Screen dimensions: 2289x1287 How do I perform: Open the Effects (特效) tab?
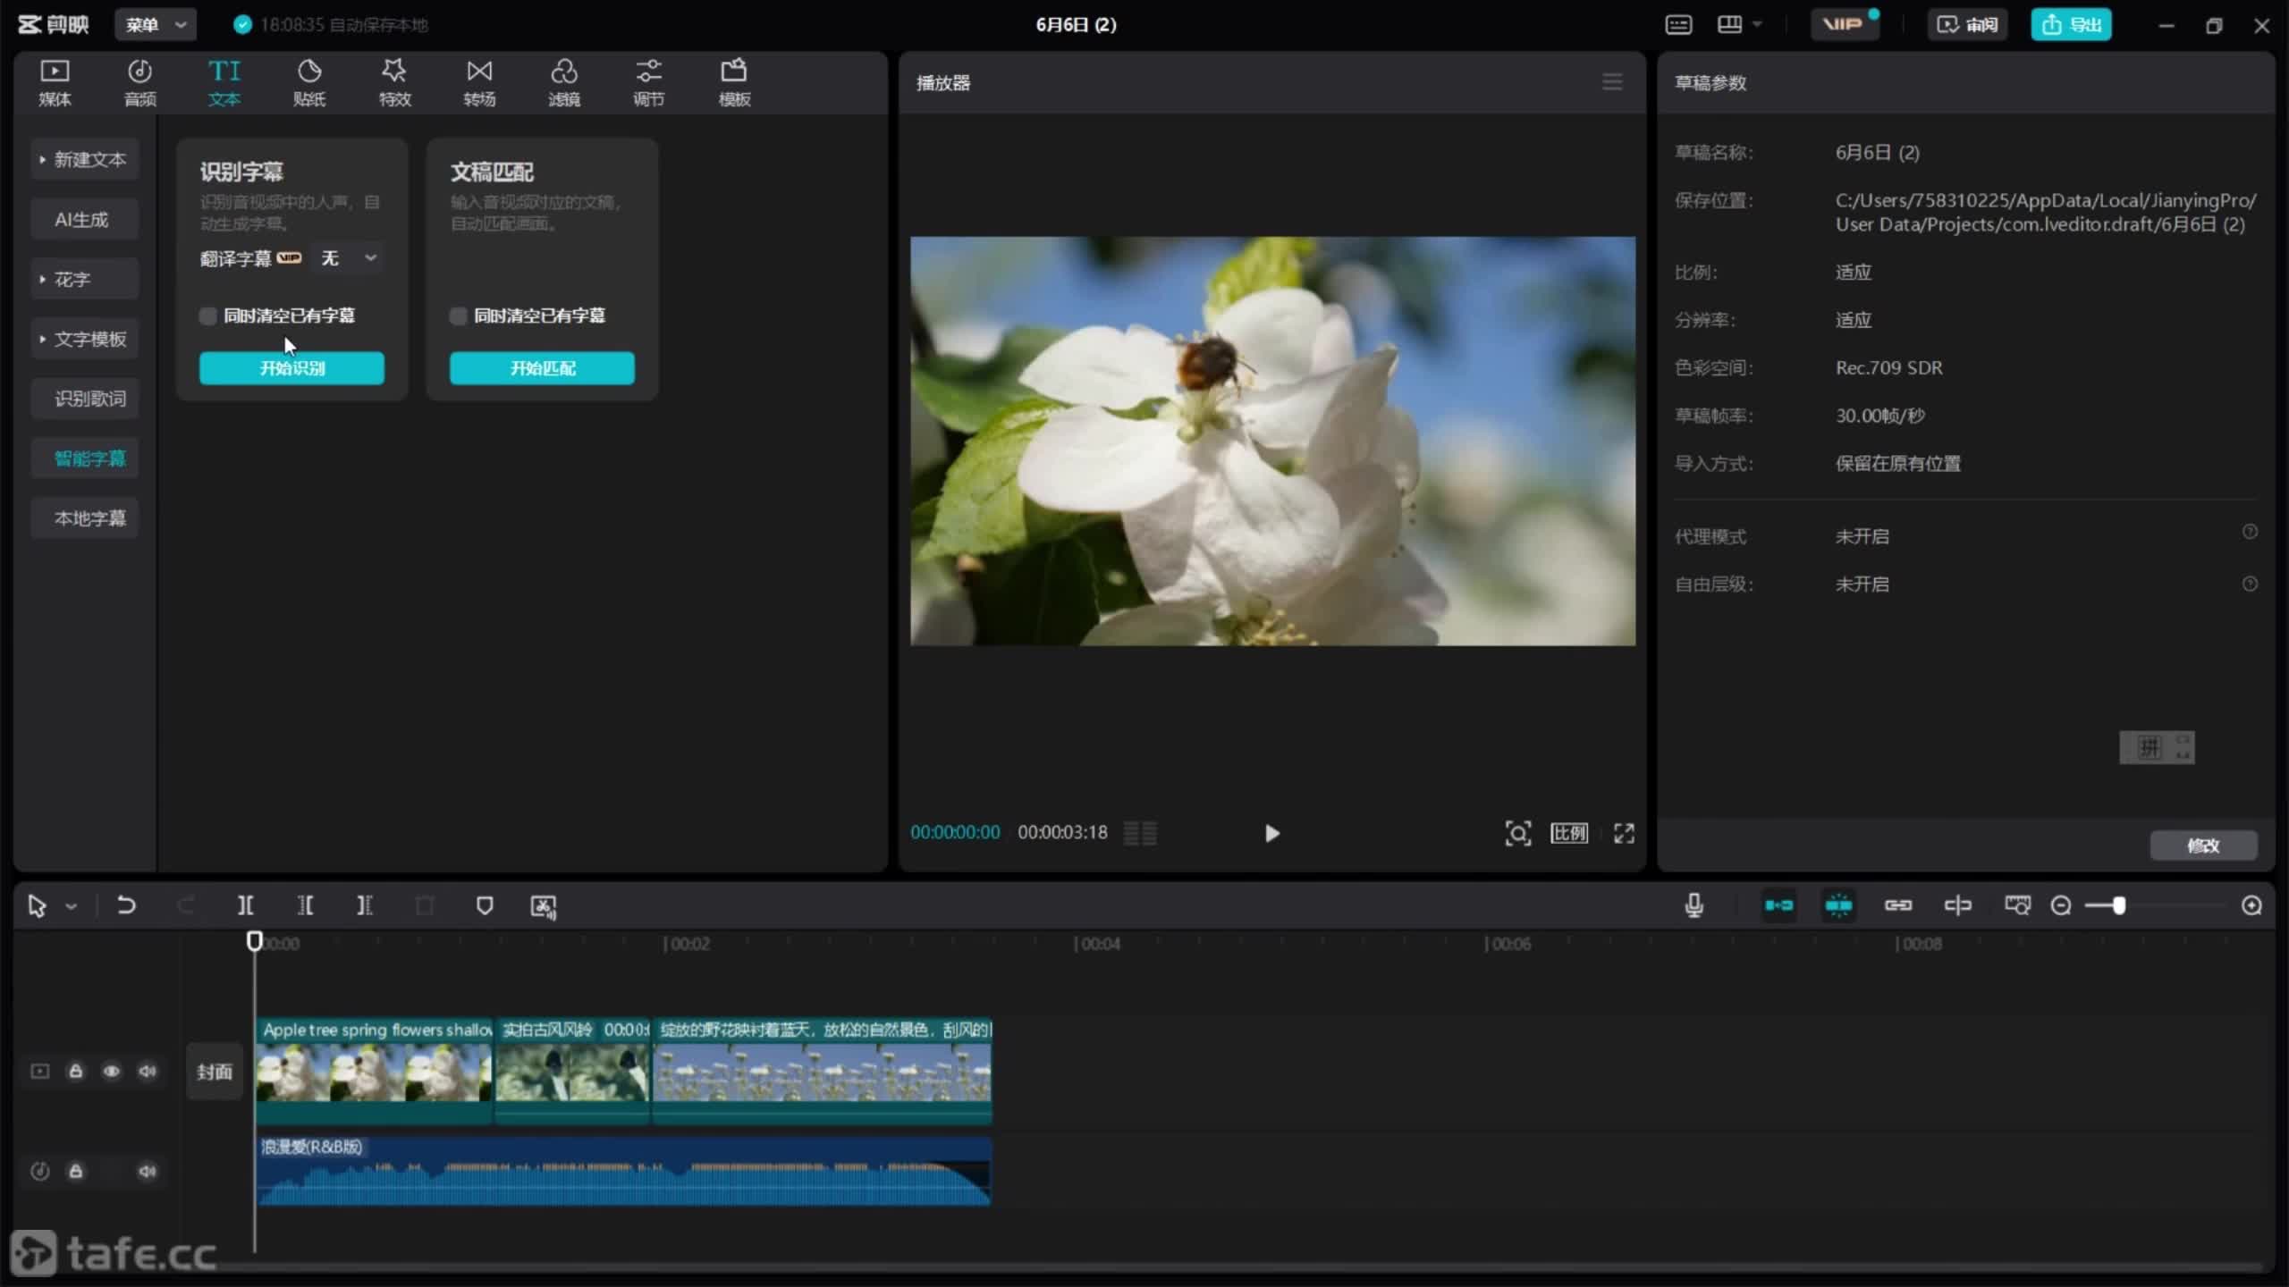coord(394,82)
